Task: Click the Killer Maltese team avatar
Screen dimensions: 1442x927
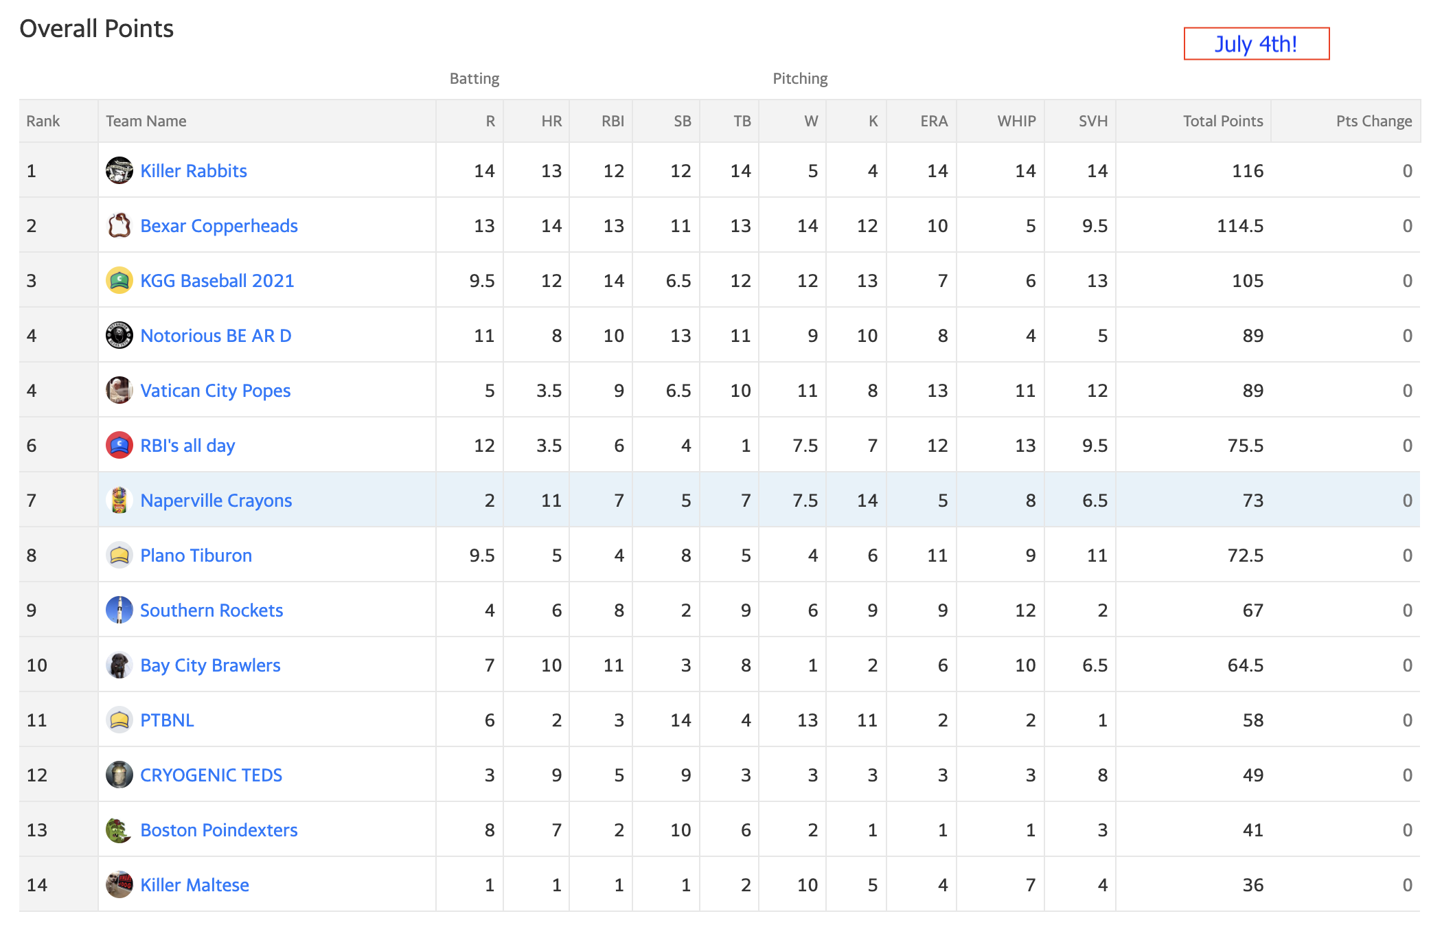Action: (x=119, y=884)
